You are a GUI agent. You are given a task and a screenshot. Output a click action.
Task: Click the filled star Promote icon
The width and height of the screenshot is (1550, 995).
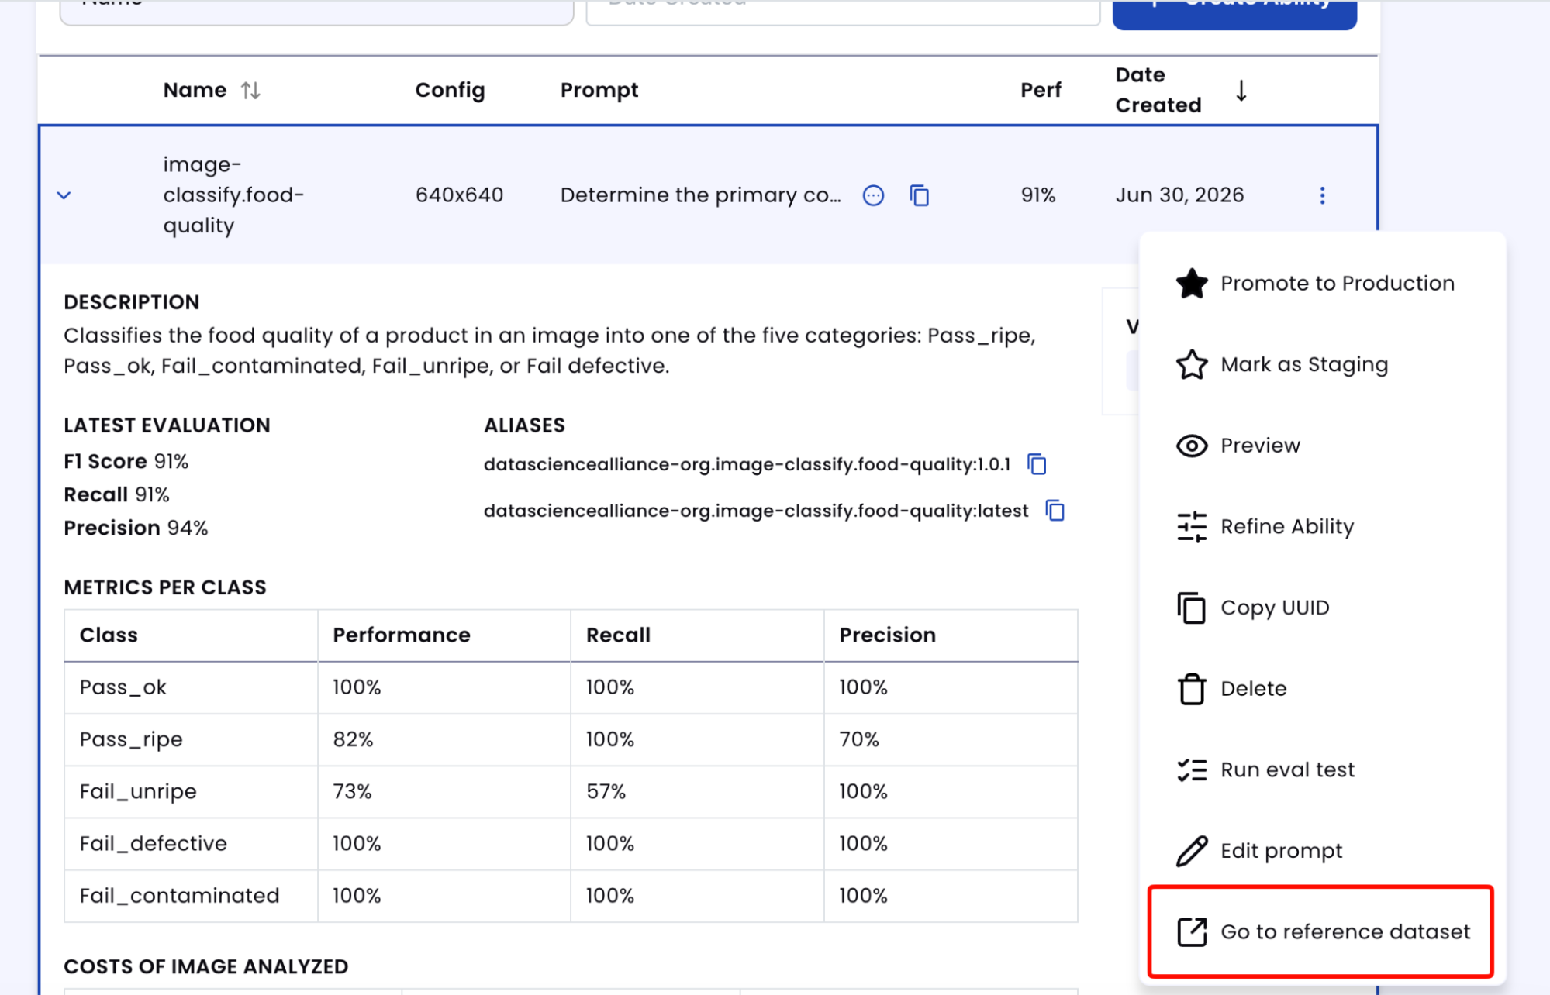click(1192, 284)
